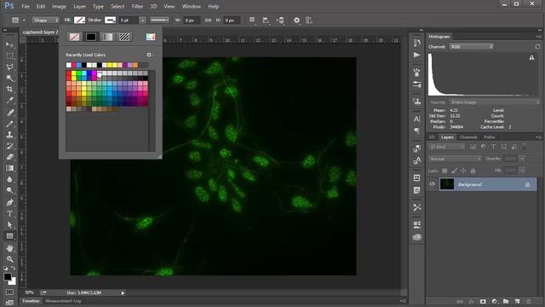Select the Dodge tool

click(9, 190)
